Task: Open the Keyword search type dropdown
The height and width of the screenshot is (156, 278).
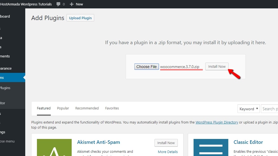Action: click(249, 109)
